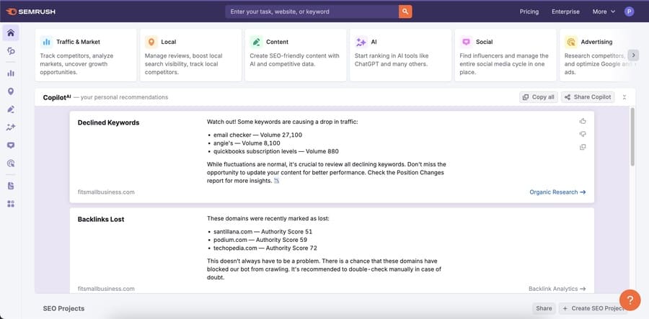Open the Advertising target sidebar icon

11,163
